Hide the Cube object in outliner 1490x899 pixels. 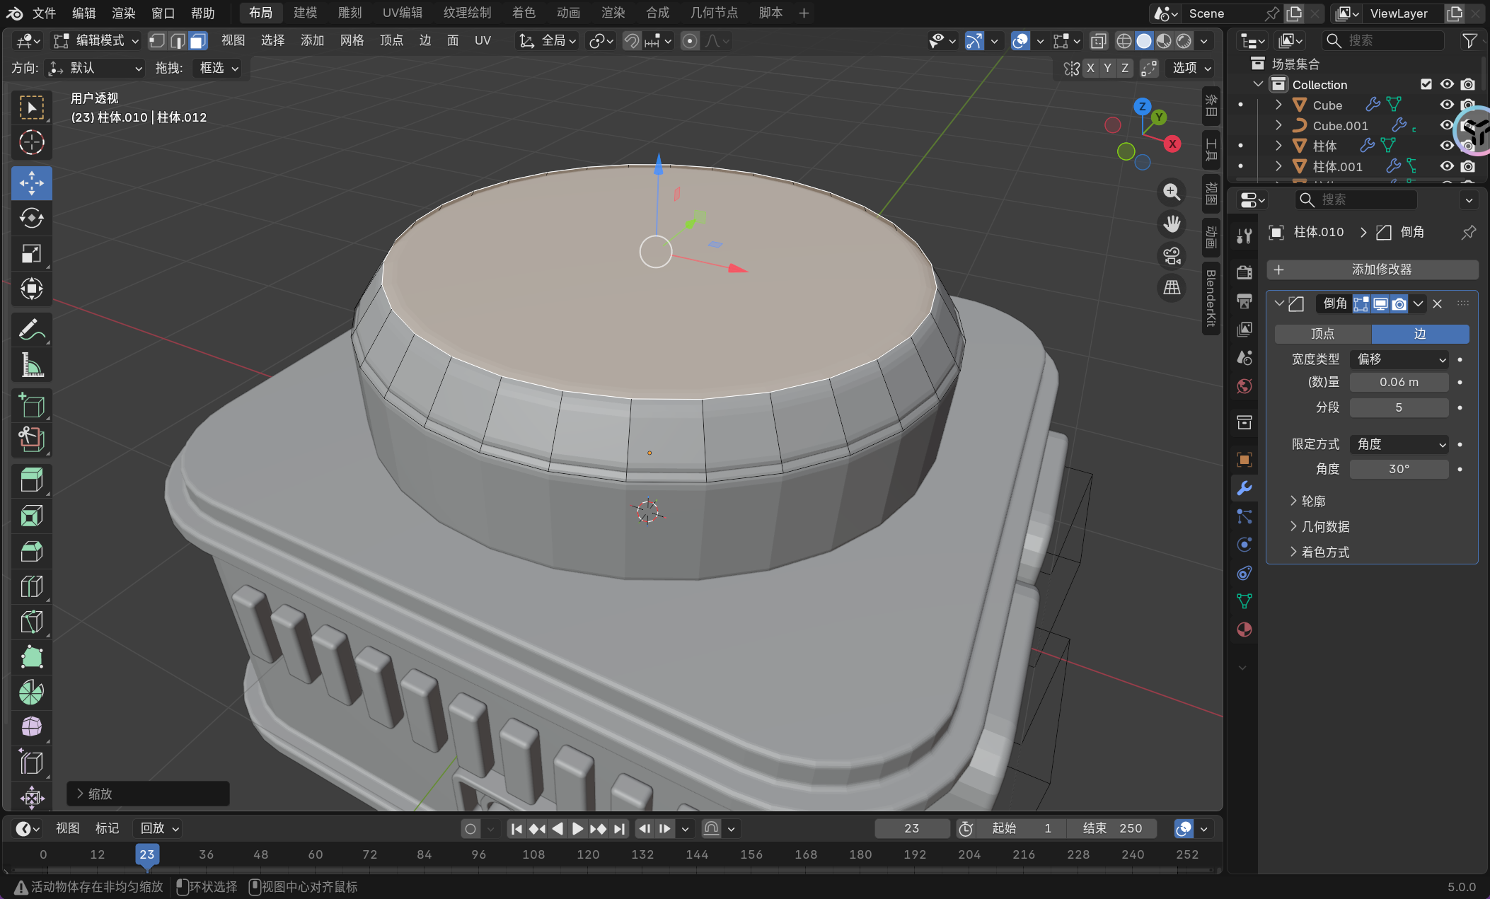[1446, 105]
